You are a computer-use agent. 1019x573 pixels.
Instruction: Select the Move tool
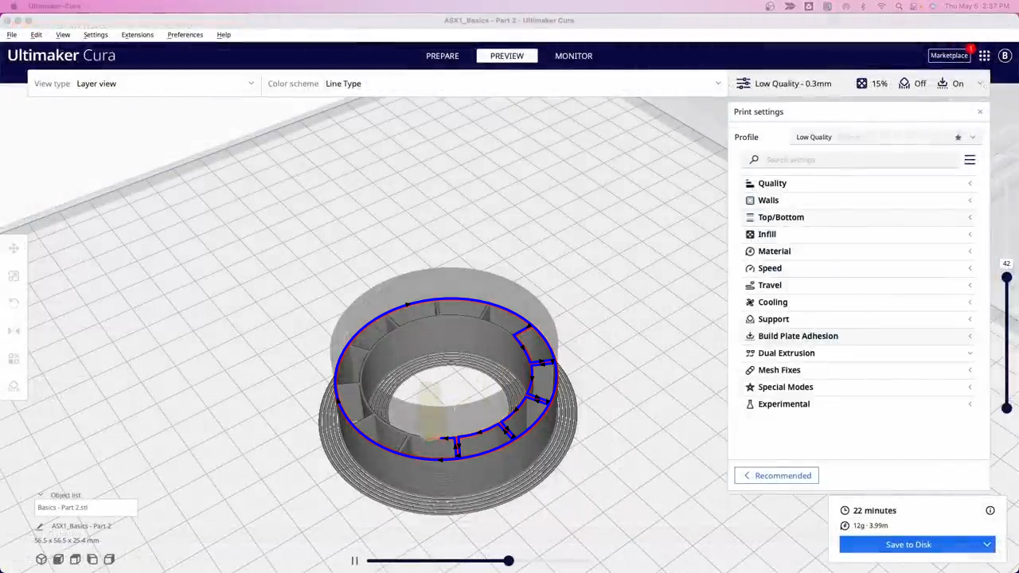pos(14,248)
